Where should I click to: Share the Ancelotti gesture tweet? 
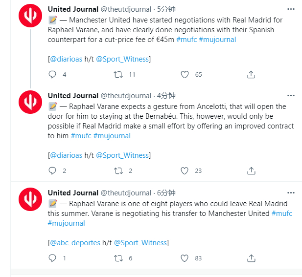[251, 170]
